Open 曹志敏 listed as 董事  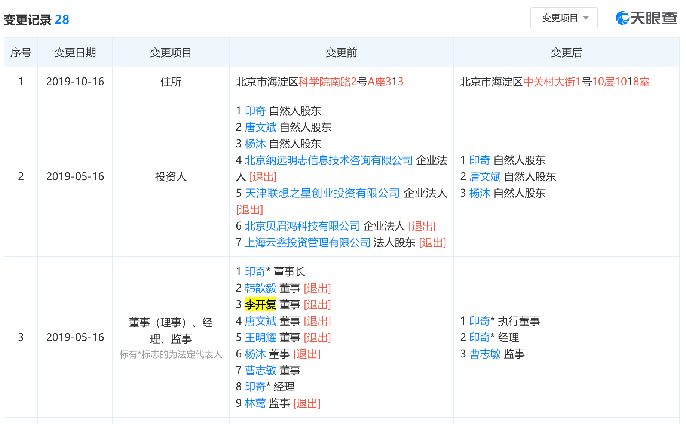[x=260, y=370]
